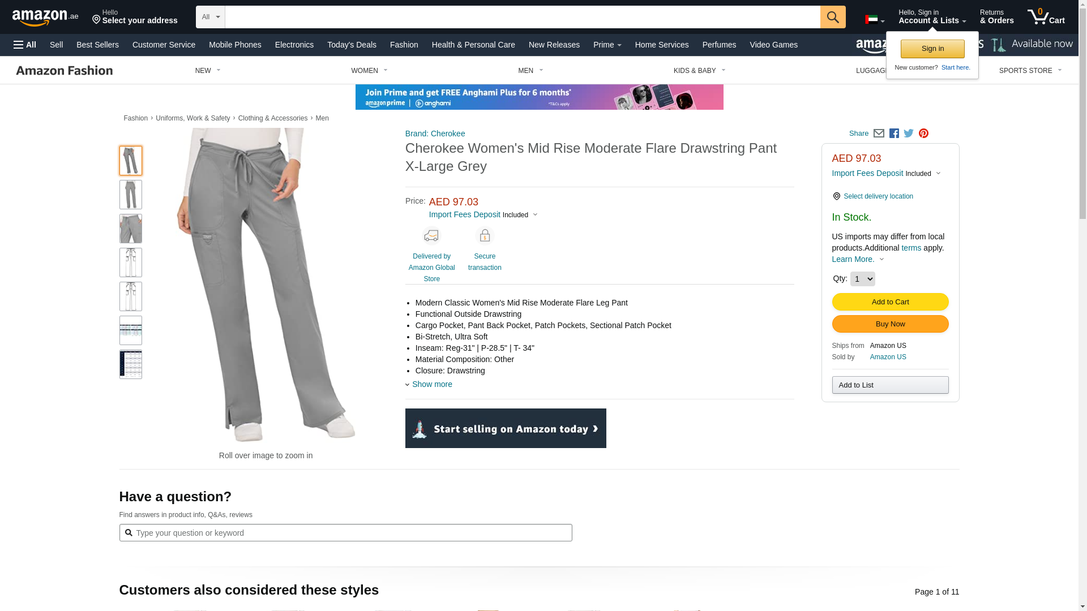Image resolution: width=1087 pixels, height=611 pixels.
Task: Open the All hamburger menu
Action: pyautogui.click(x=25, y=45)
